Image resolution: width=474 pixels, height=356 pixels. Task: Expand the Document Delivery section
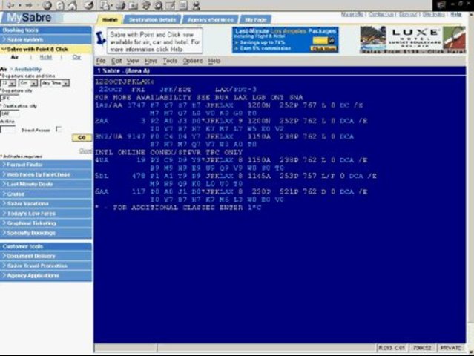click(46, 256)
